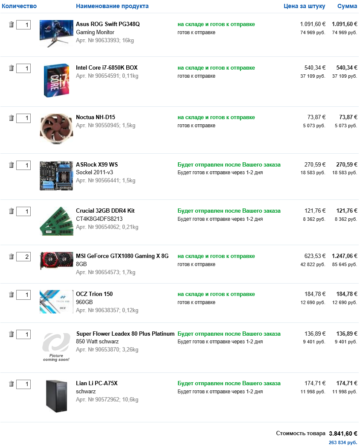Click trash icon for Intel Core i7-6850K
The height and width of the screenshot is (448, 360).
[x=12, y=68]
